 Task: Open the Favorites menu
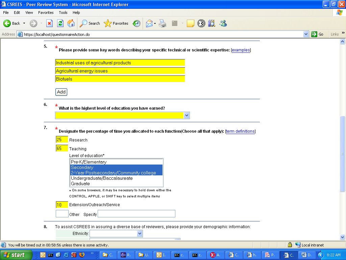[x=46, y=13]
